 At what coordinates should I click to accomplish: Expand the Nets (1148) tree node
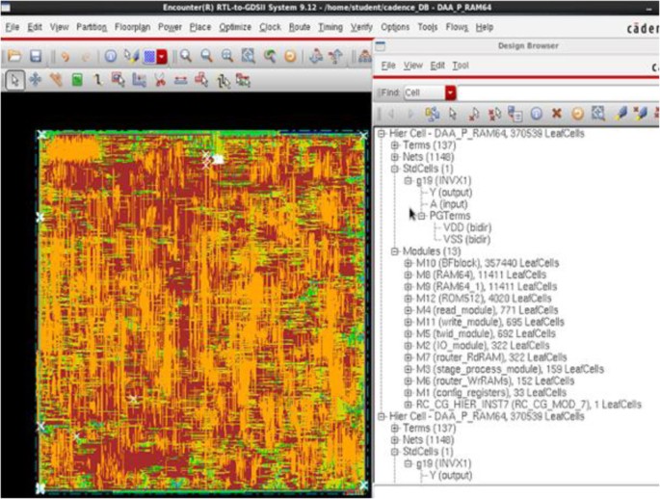coord(394,156)
